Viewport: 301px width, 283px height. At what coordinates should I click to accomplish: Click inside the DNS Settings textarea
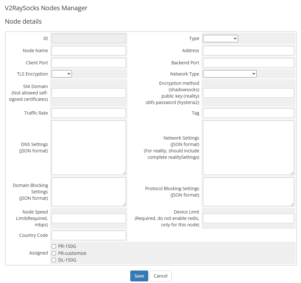(x=89, y=148)
